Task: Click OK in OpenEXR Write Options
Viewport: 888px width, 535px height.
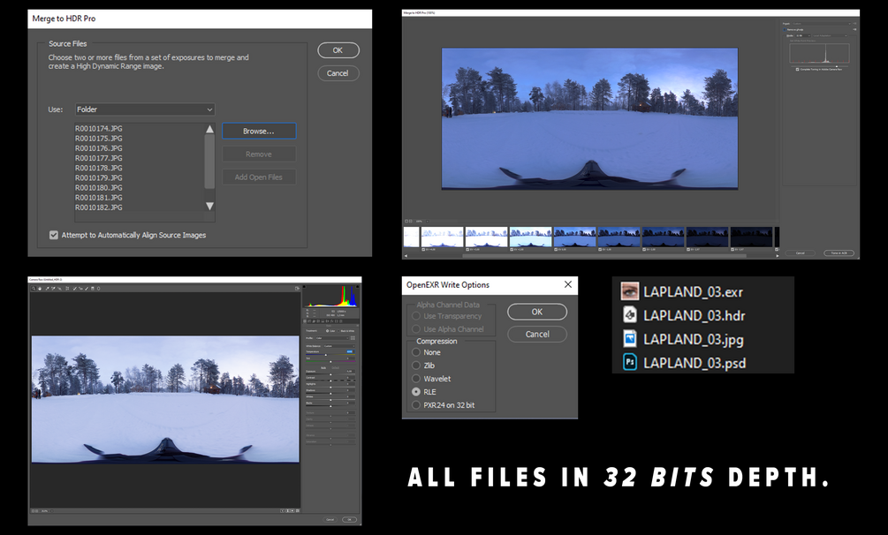Action: 537,312
